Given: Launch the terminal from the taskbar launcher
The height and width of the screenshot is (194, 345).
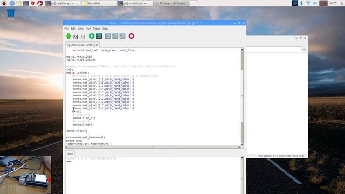Looking at the screenshot, I should 26,3.
